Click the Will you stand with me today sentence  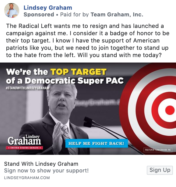click(x=120, y=55)
